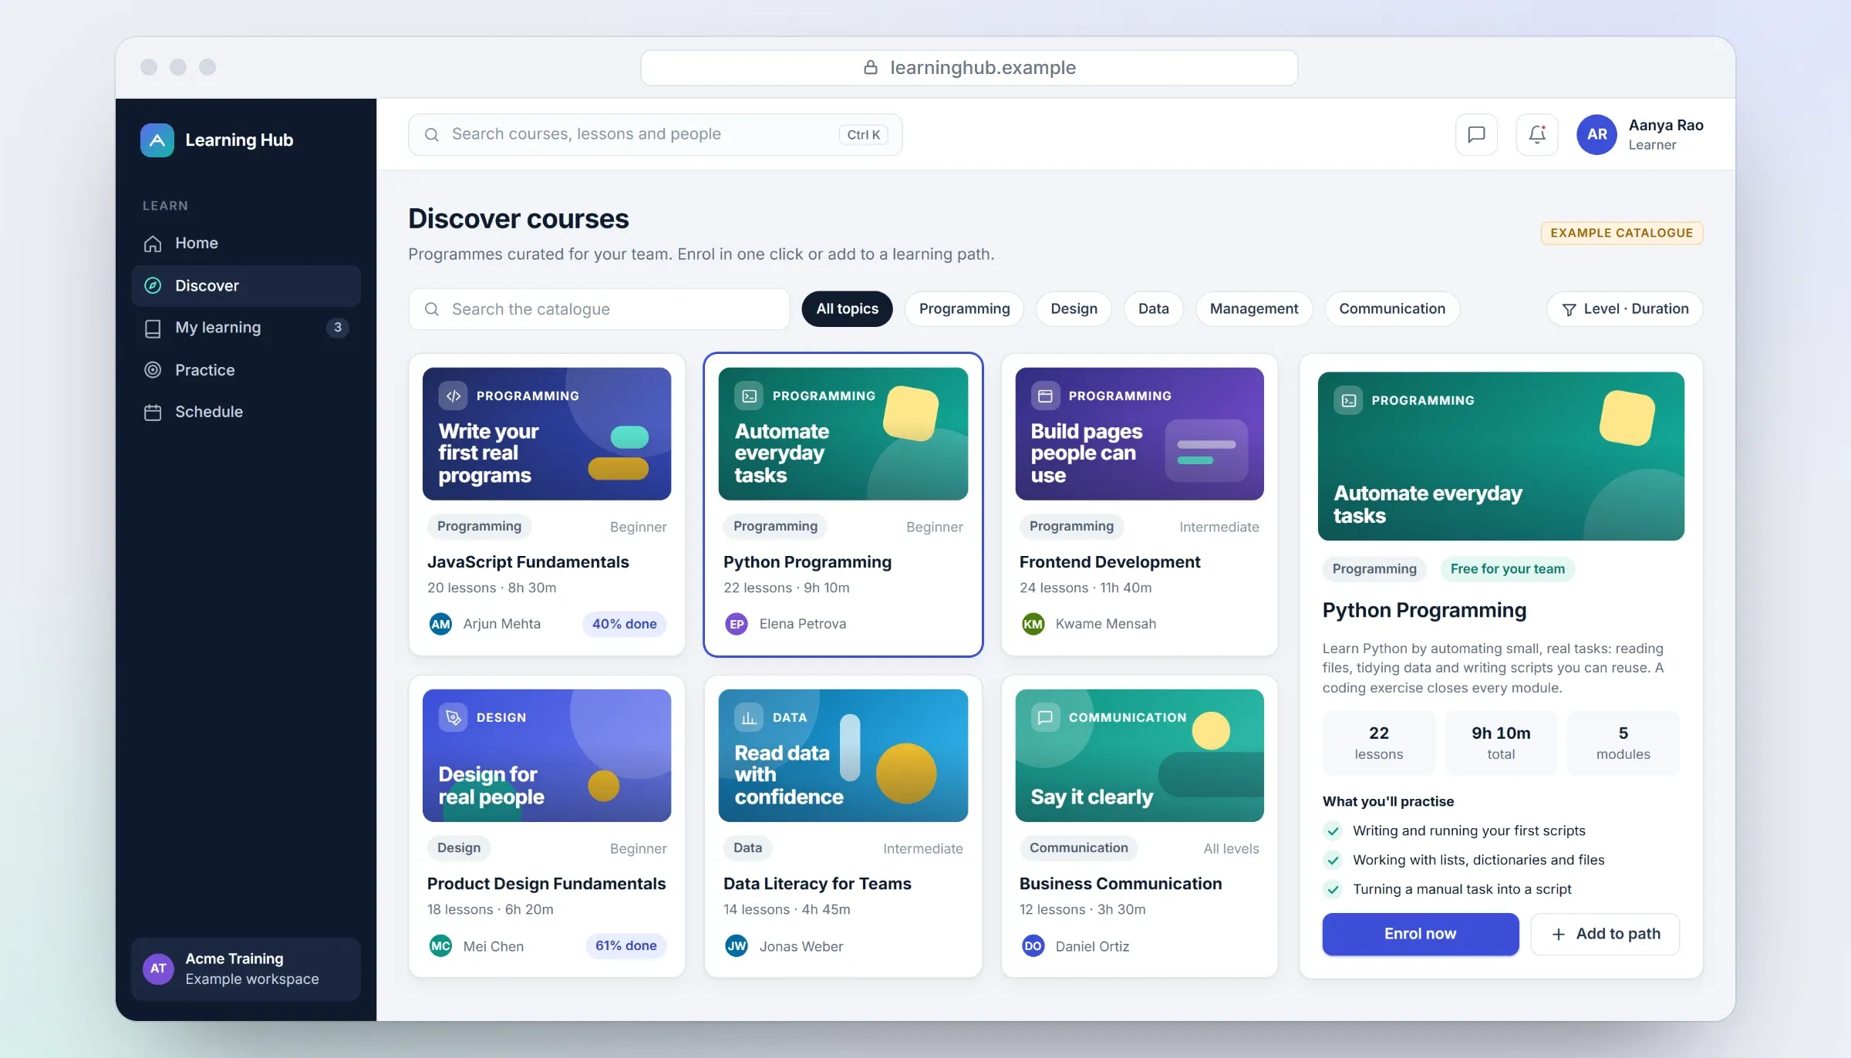Screen dimensions: 1851x1058
Task: Click the lock icon in address bar
Action: pyautogui.click(x=871, y=68)
